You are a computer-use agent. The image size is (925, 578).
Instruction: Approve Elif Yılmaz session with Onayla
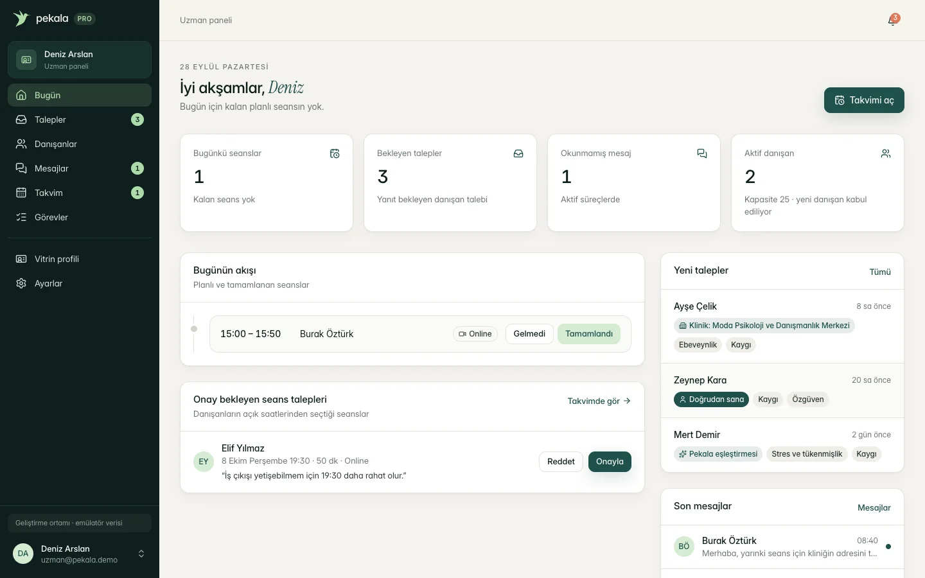[610, 462]
